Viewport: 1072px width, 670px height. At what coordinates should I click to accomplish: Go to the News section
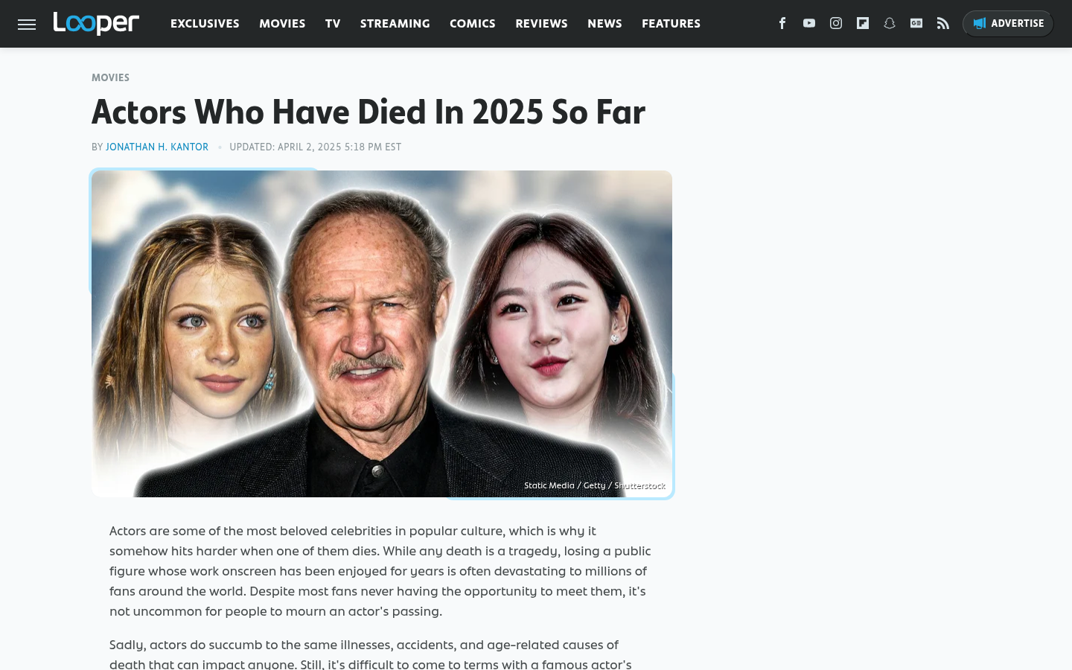[604, 24]
